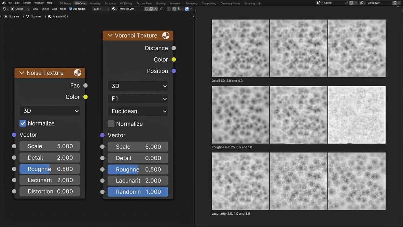The image size is (403, 227).
Task: Open the F1 feature dropdown
Action: pyautogui.click(x=138, y=98)
